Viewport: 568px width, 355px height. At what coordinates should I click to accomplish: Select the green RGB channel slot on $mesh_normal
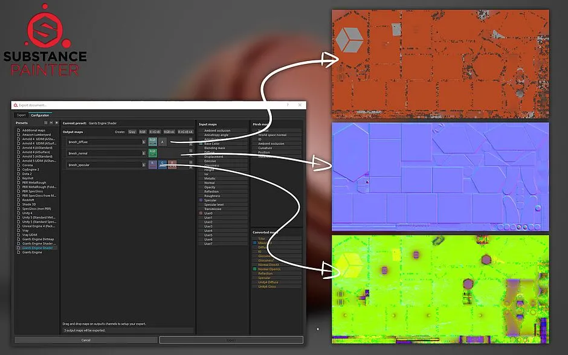tap(152, 153)
